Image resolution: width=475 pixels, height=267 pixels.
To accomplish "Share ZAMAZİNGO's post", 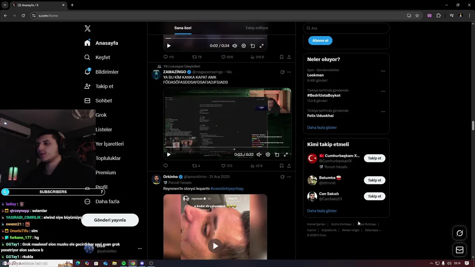I will pyautogui.click(x=289, y=165).
